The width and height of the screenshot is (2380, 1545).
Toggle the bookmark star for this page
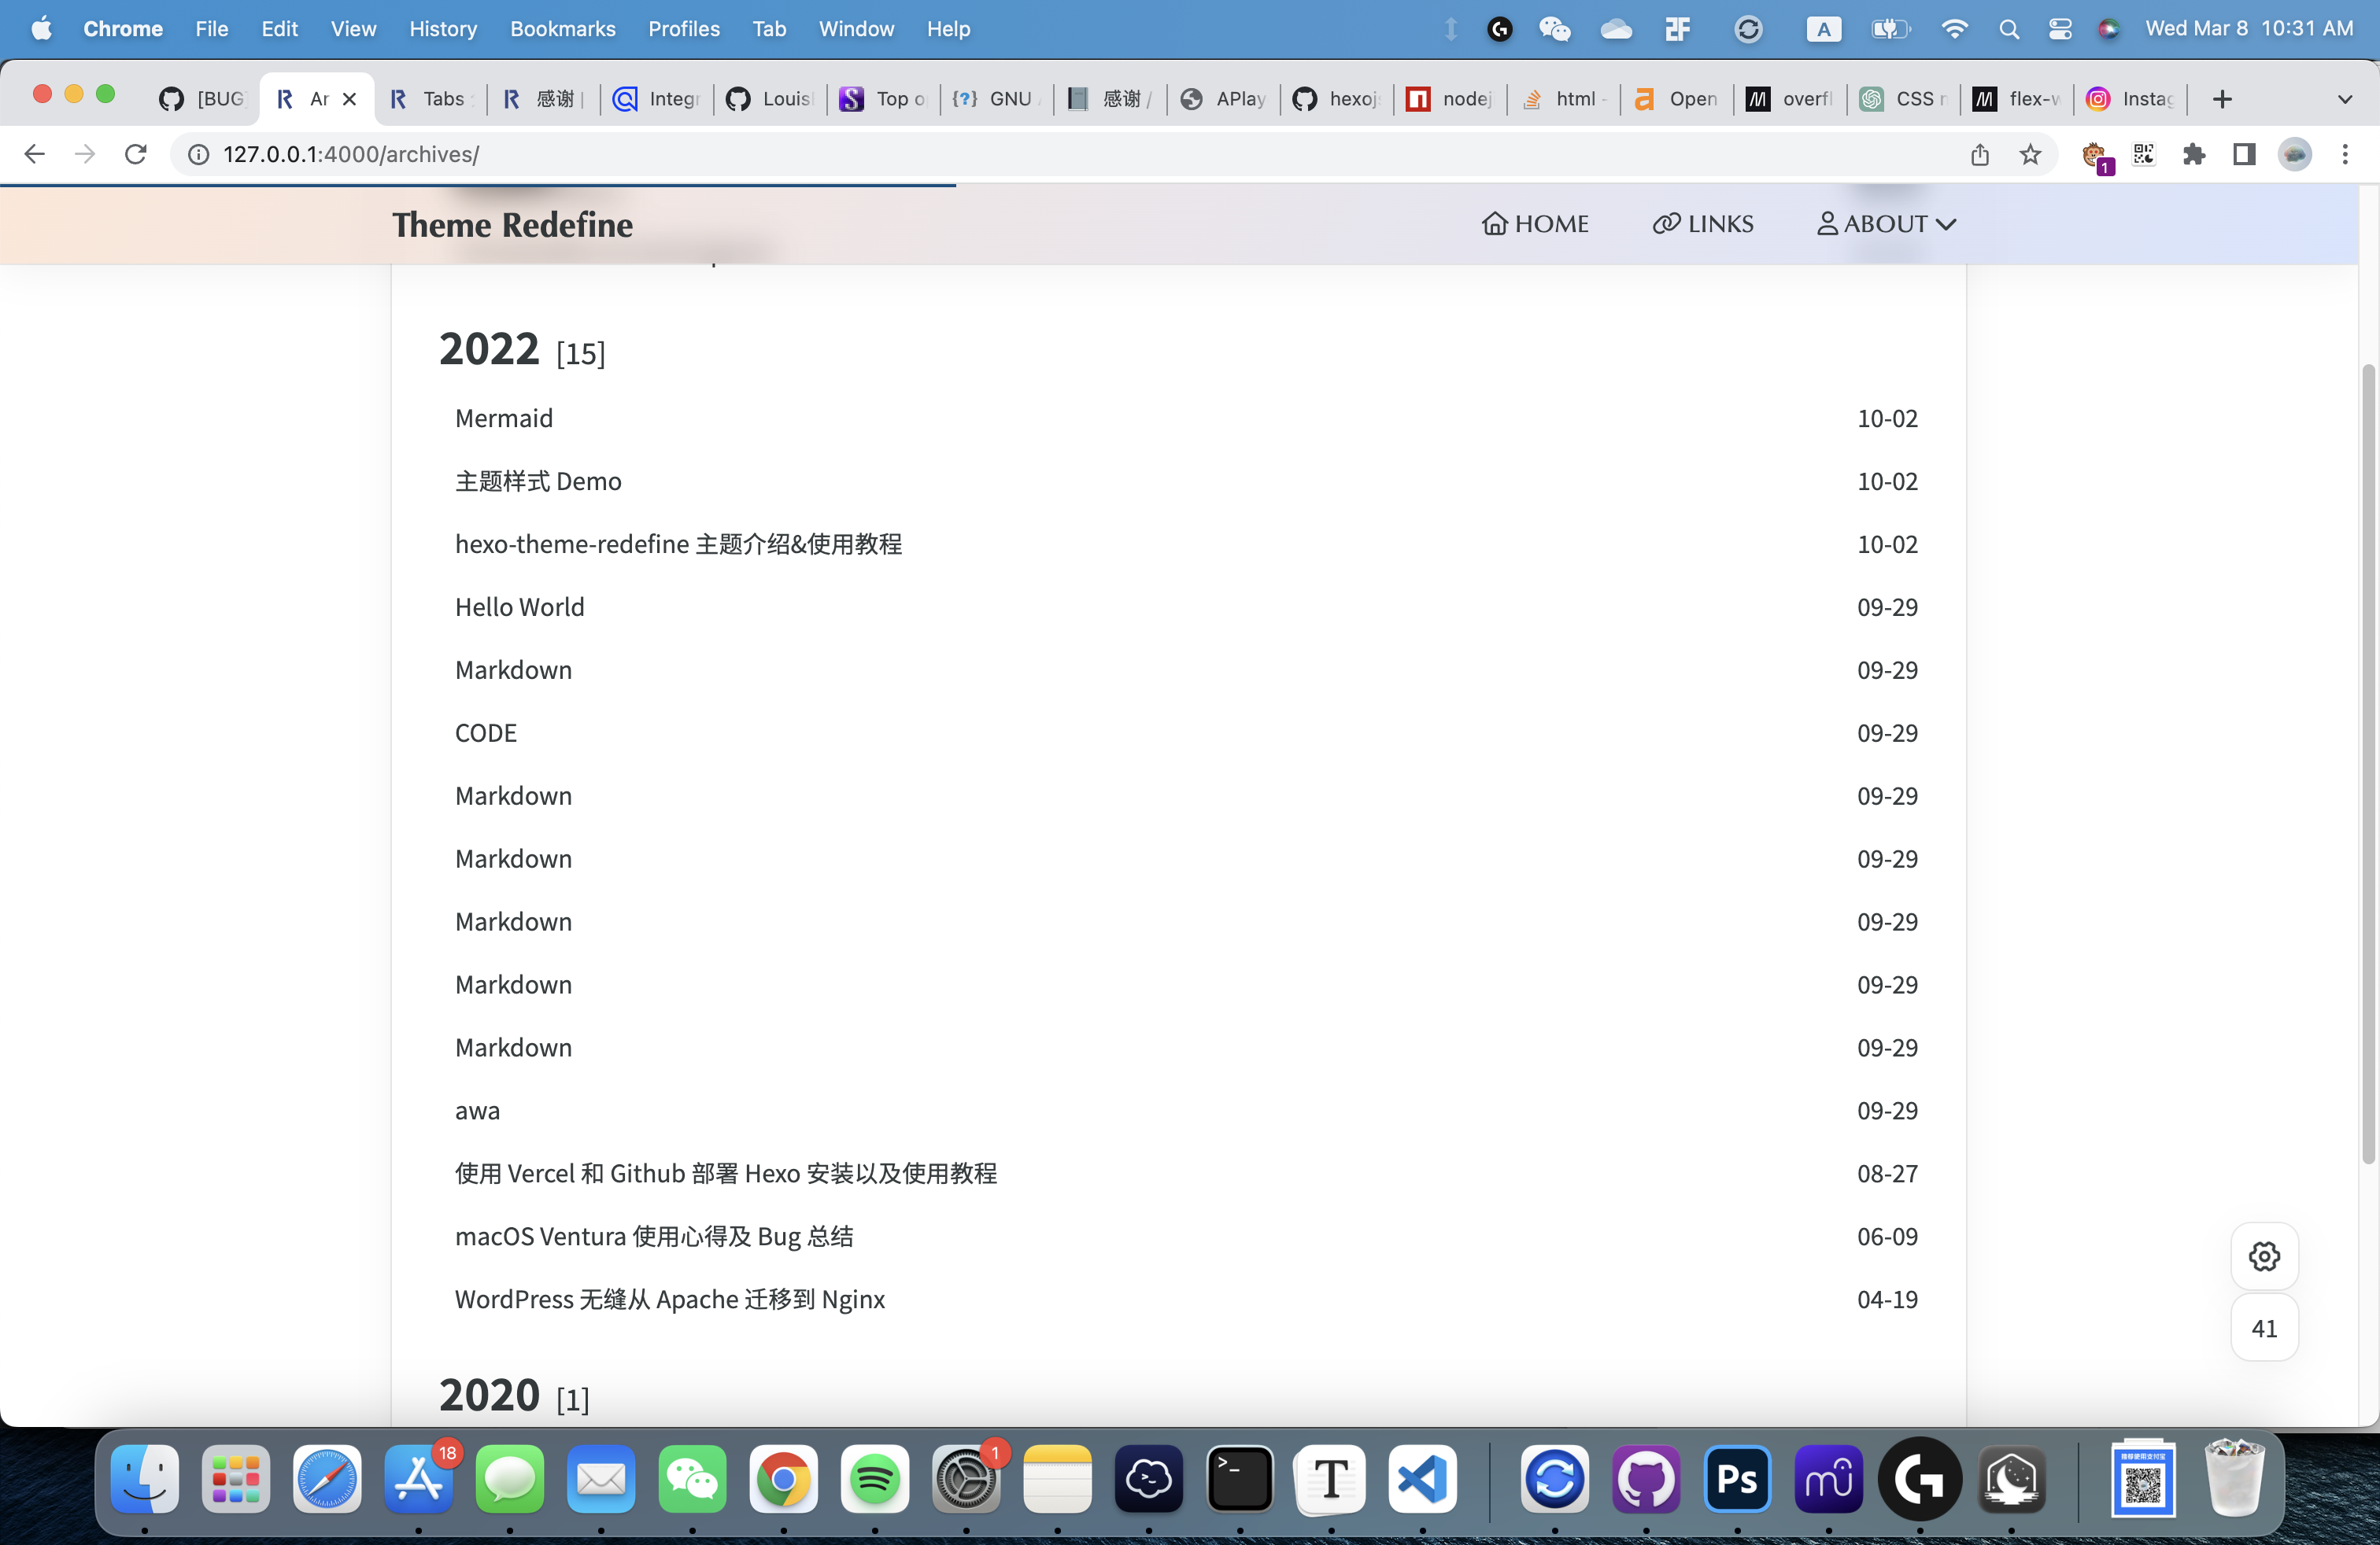(2030, 154)
